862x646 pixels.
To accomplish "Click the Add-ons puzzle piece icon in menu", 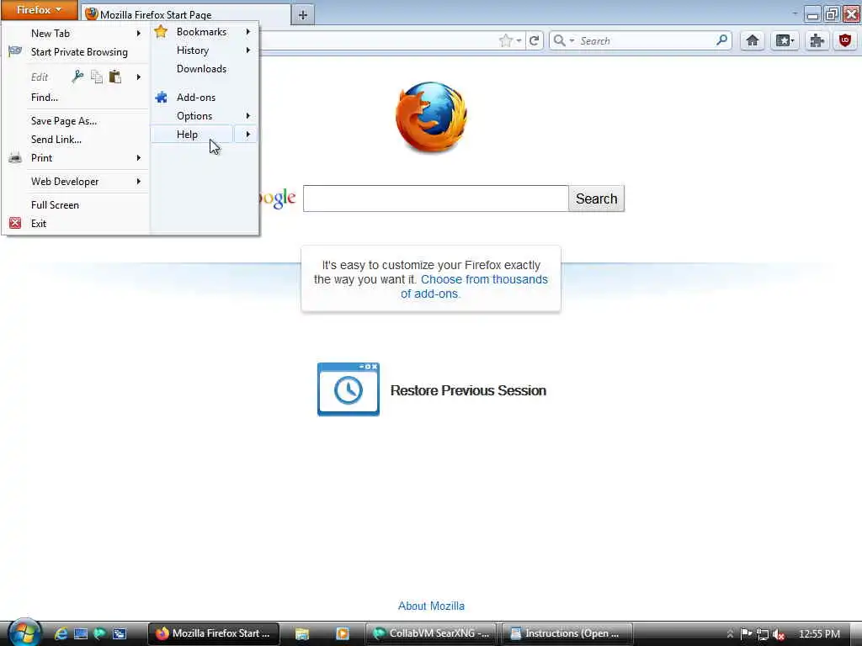I will tap(161, 98).
